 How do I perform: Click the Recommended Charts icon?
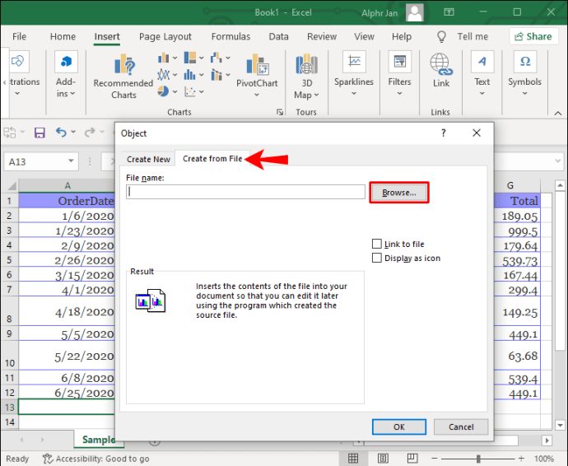click(x=125, y=66)
